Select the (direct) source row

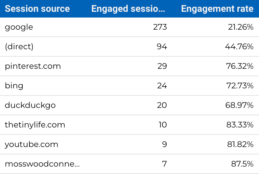(x=129, y=47)
